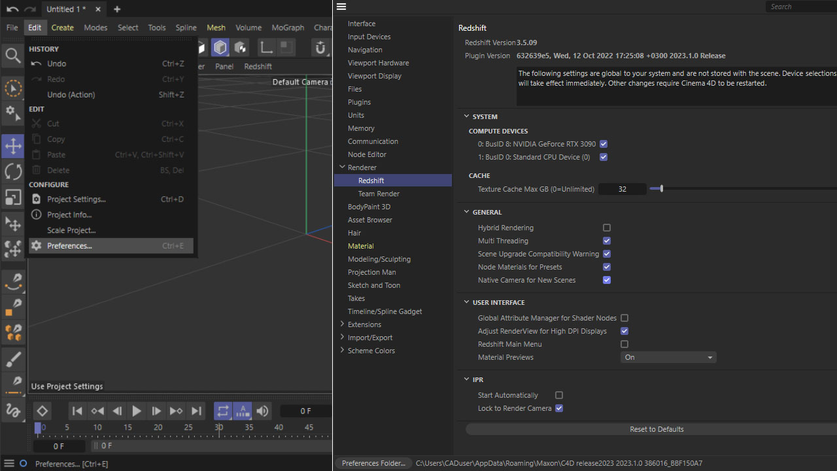Enable Start Automatically under IPR

point(559,395)
